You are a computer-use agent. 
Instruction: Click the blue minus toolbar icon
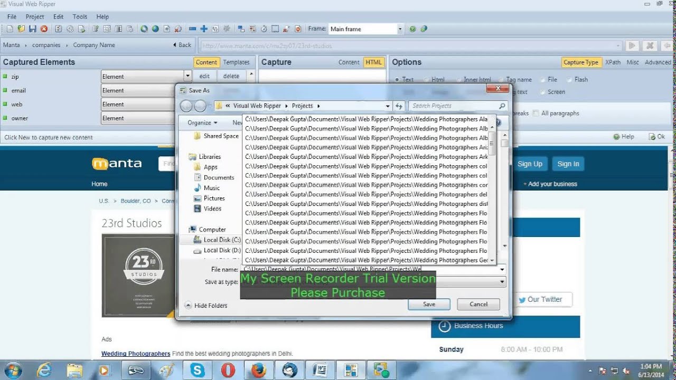coord(192,29)
